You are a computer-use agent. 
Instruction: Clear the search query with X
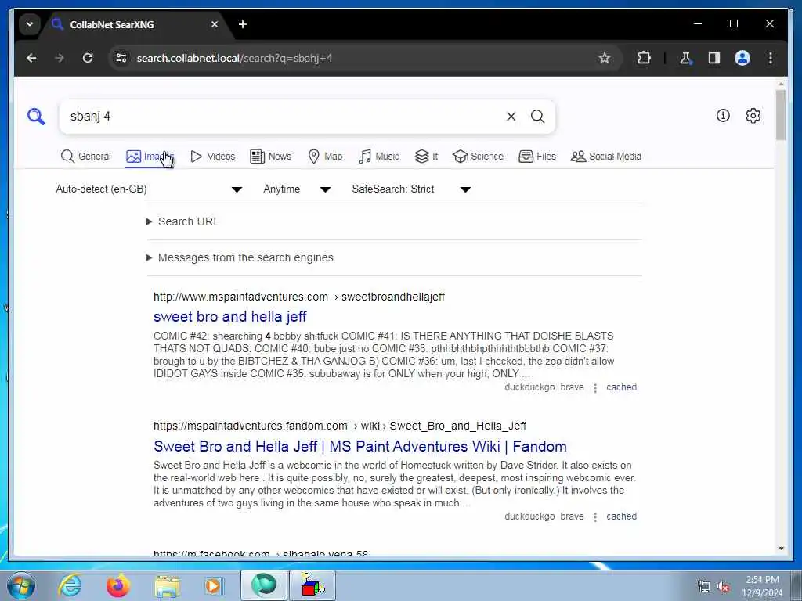pyautogui.click(x=511, y=117)
